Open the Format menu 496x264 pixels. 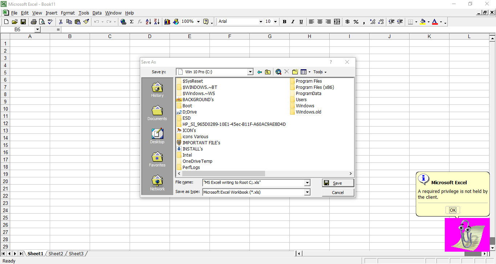pos(68,13)
